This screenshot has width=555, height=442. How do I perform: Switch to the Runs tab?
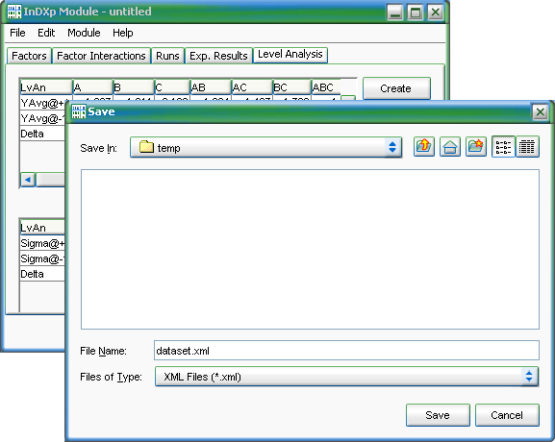tap(167, 56)
